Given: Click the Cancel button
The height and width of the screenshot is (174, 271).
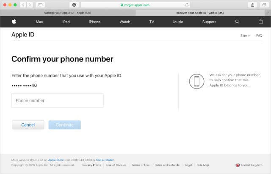Looking at the screenshot, I should click(28, 125).
